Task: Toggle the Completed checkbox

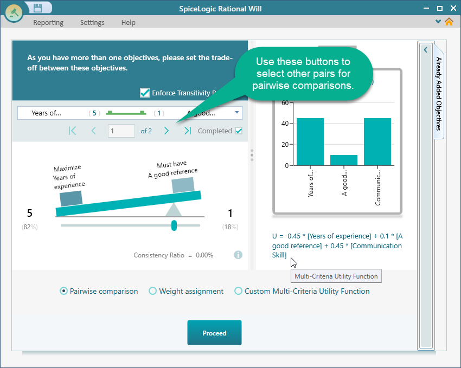Action: coord(239,131)
